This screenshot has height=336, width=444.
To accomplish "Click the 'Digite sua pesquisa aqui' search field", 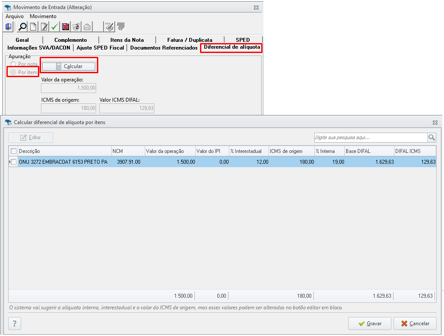I will point(371,137).
